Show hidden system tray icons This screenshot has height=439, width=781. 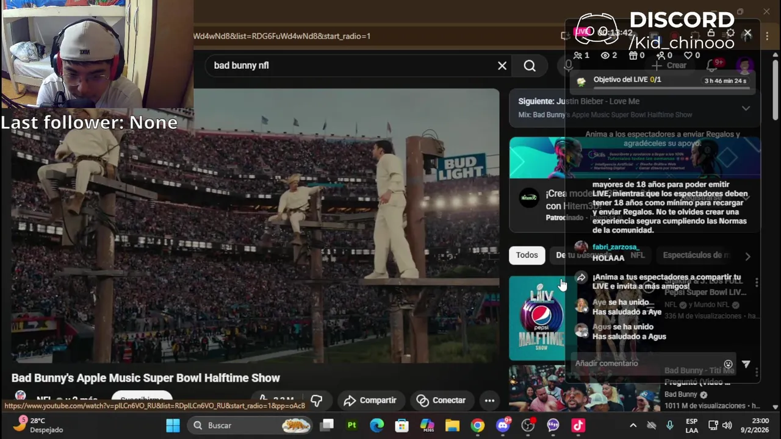(633, 426)
